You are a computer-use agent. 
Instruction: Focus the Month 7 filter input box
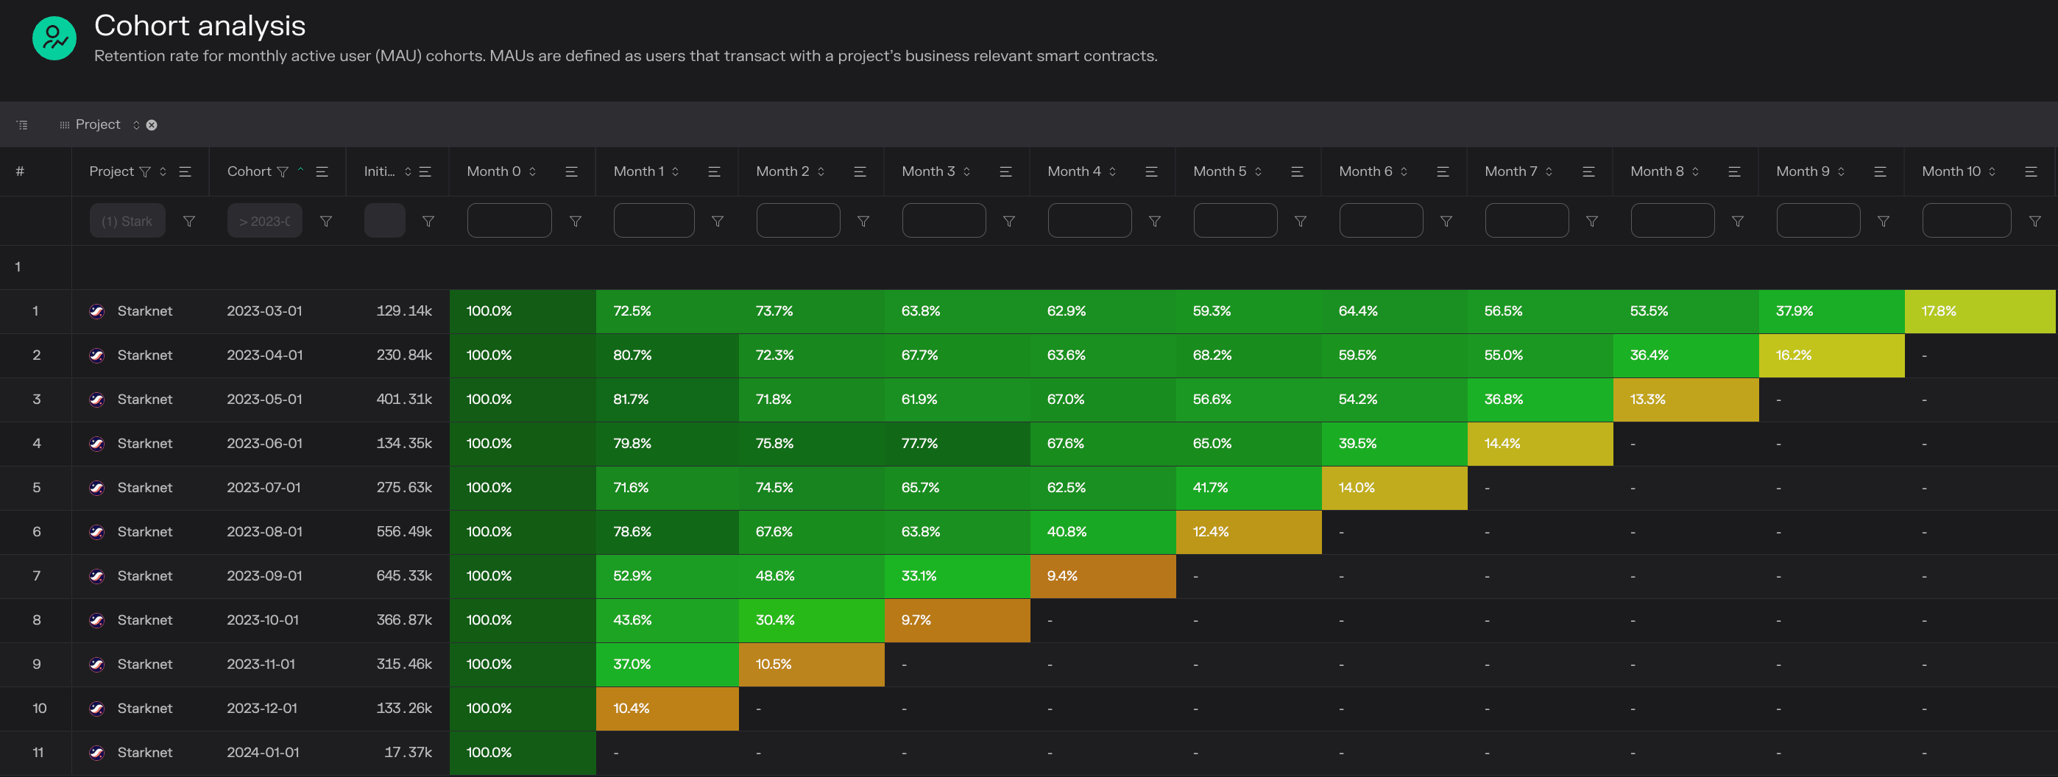pyautogui.click(x=1527, y=221)
